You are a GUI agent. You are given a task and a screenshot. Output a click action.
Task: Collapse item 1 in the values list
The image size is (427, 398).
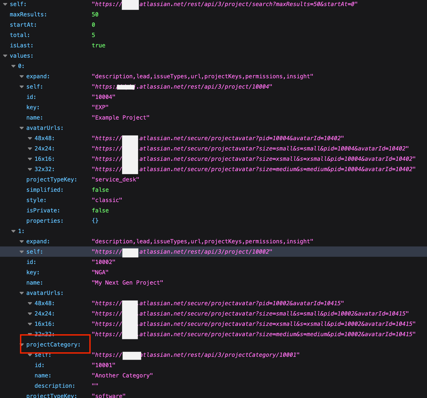[x=13, y=230]
